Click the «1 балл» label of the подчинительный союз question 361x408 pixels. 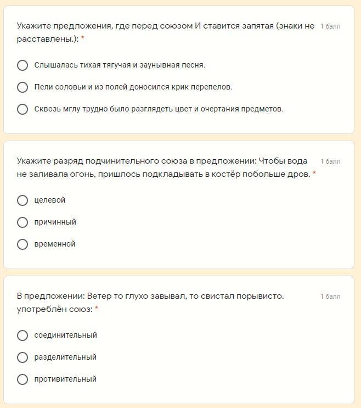[x=330, y=161]
